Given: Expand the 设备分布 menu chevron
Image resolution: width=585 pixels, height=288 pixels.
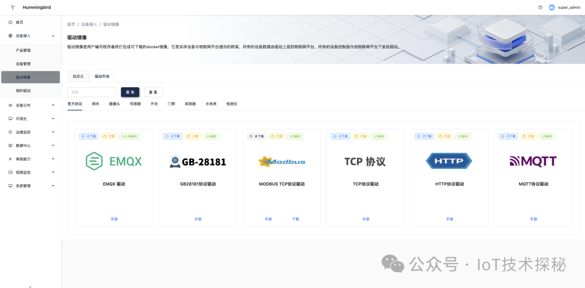Looking at the screenshot, I should (53, 105).
